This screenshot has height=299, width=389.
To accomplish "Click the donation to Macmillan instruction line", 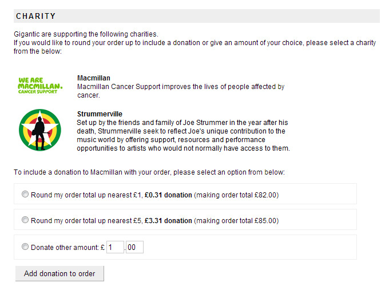I will [149, 172].
